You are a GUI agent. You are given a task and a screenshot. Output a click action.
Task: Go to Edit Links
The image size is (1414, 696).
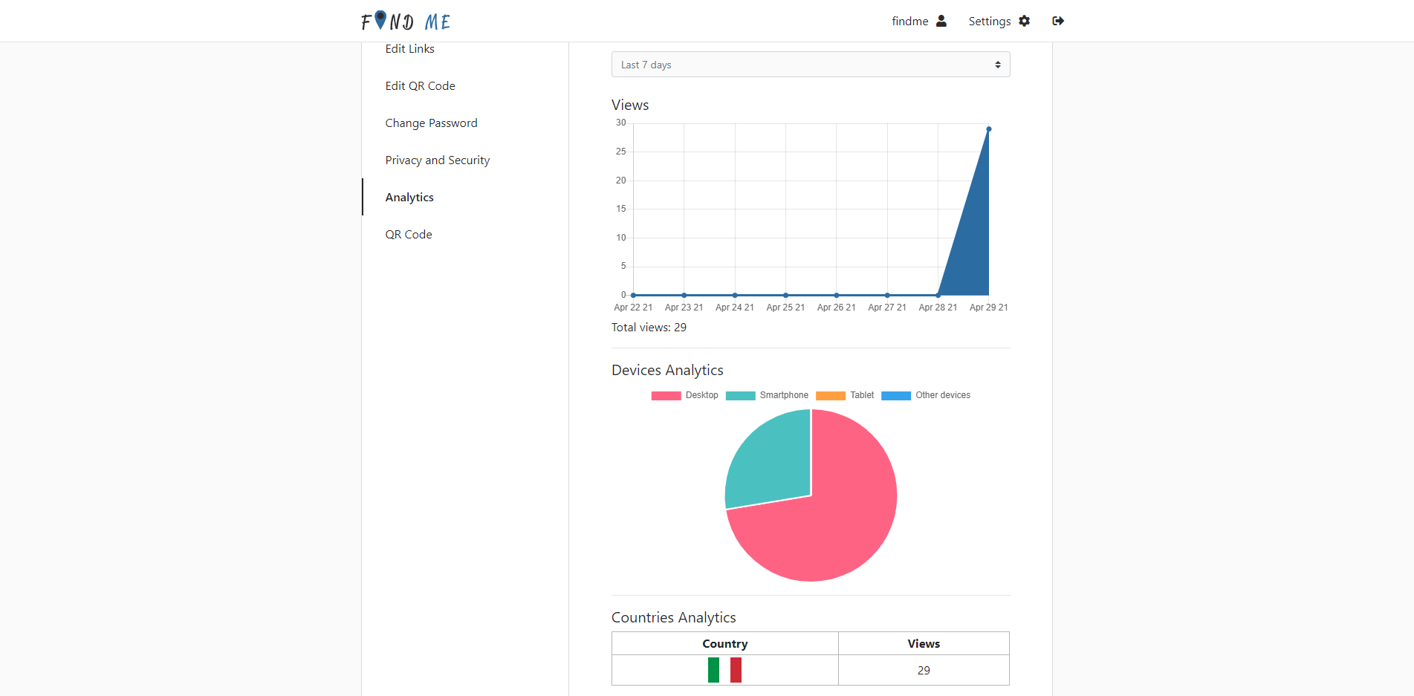click(x=409, y=48)
